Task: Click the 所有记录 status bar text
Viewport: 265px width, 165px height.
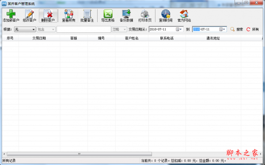Action: [x=9, y=161]
